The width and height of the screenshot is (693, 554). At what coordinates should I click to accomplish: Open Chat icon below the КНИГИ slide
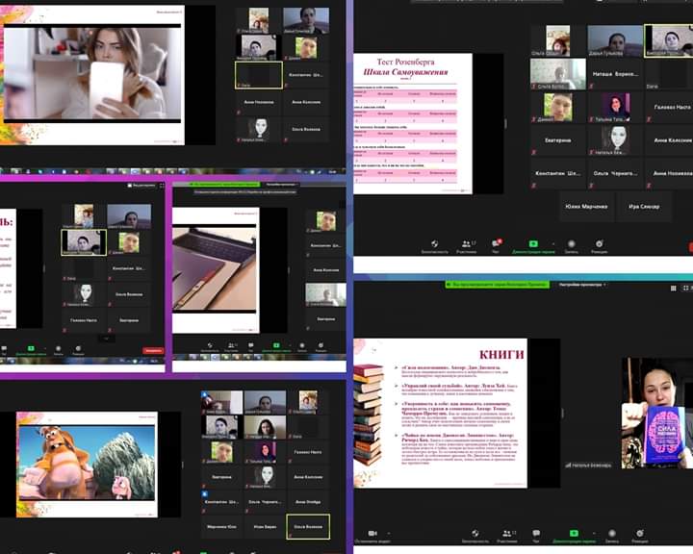tap(535, 534)
